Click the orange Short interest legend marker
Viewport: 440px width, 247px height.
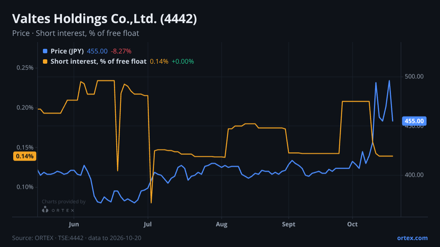(x=45, y=61)
